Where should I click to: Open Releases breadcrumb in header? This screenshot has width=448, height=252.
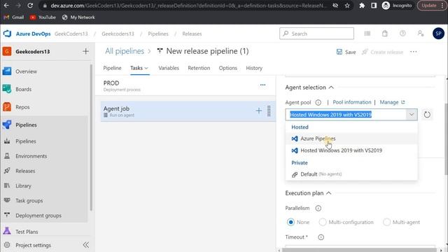point(192,34)
